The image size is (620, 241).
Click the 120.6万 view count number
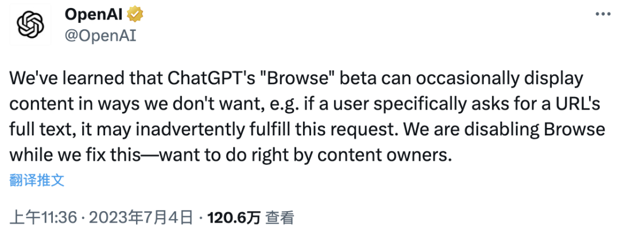tap(234, 218)
